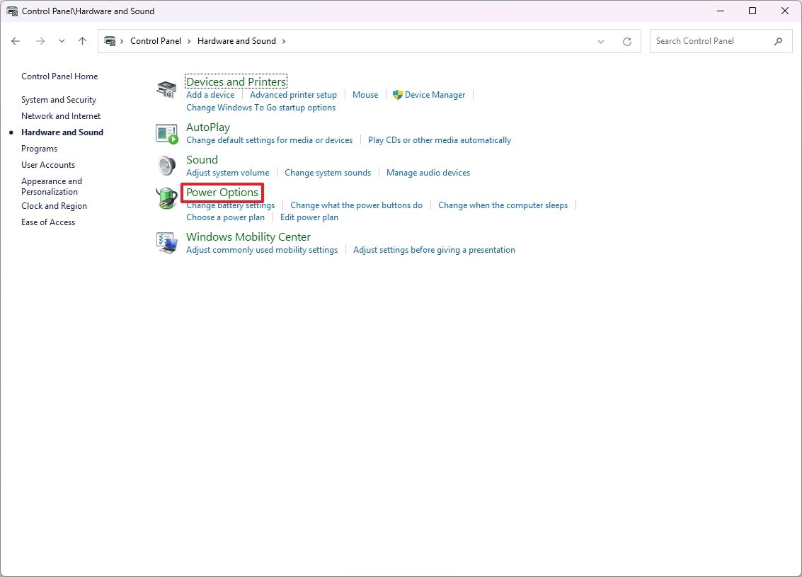Open the breadcrumb arrow after Hardware and Sound
Screen dimensions: 802x577
tap(284, 41)
